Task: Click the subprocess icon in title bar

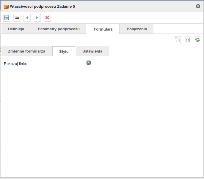Action: click(6, 7)
